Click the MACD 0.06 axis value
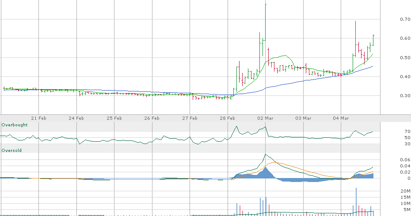Image resolution: width=411 pixels, height=216 pixels. pyautogui.click(x=405, y=159)
